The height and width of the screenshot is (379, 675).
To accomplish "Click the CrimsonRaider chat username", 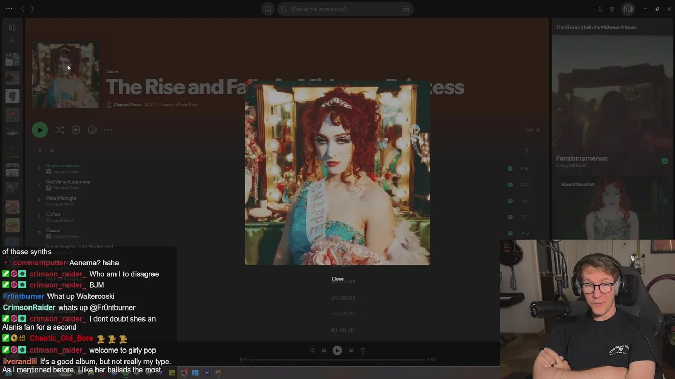I will (29, 307).
